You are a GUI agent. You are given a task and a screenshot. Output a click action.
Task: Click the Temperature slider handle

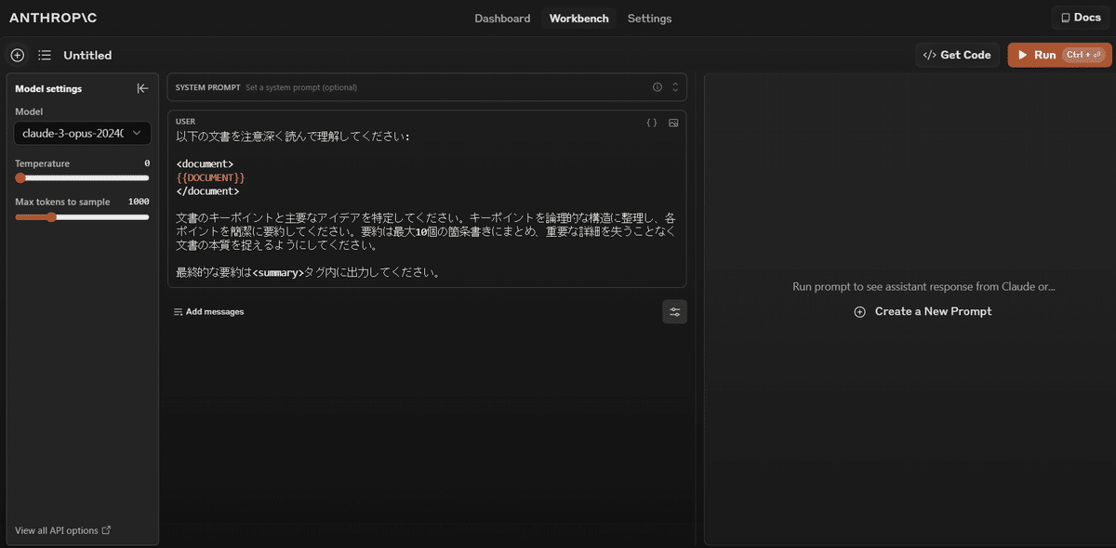click(x=19, y=177)
